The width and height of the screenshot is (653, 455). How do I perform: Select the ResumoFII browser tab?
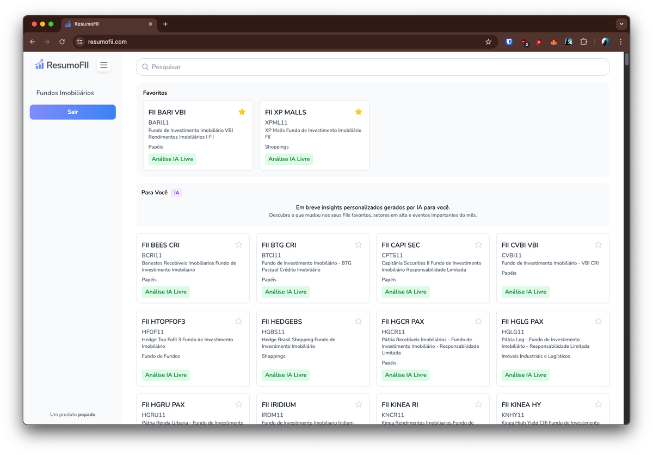click(109, 24)
